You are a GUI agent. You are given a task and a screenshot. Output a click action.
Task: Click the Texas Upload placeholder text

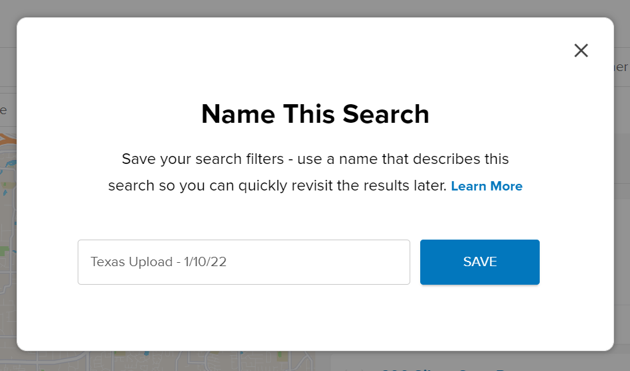click(158, 261)
